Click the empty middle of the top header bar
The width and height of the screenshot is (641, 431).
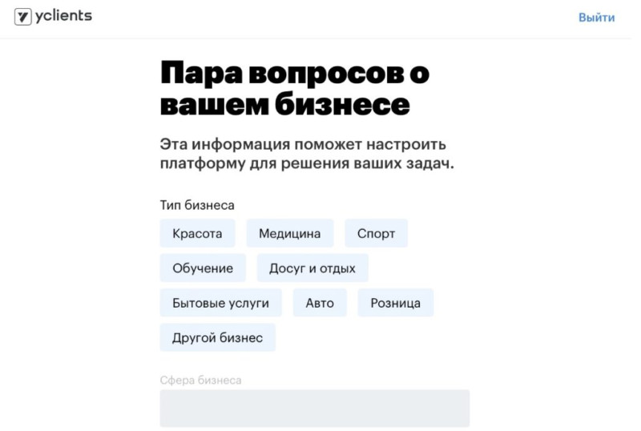320,18
